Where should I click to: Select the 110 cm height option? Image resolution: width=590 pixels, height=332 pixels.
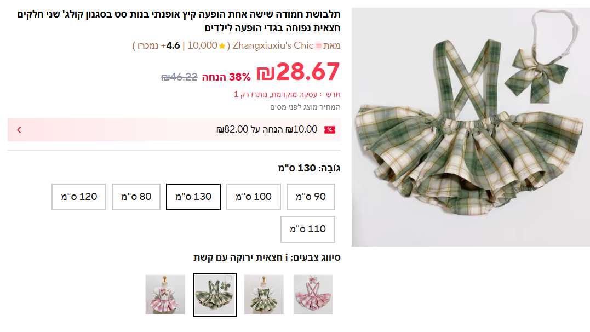click(308, 229)
